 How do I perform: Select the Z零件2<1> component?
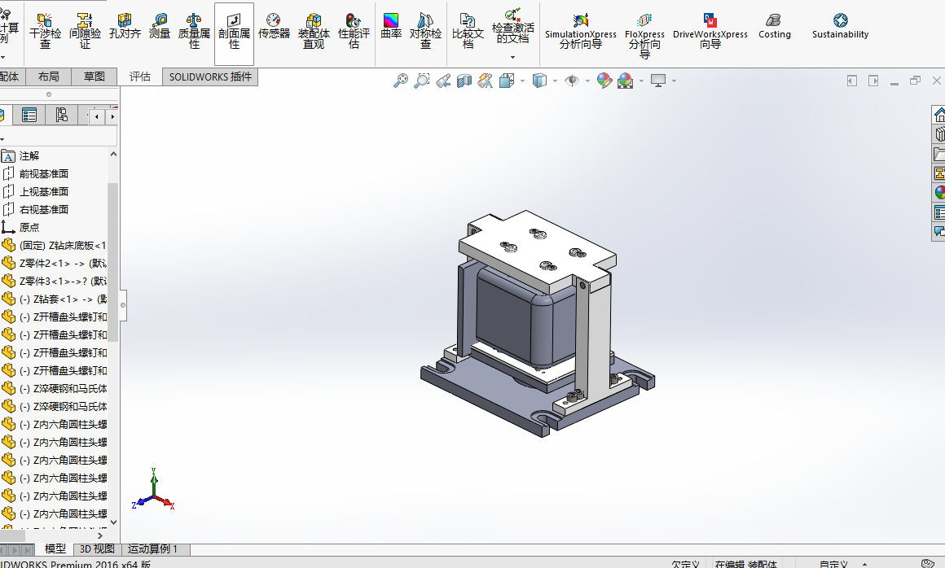pyautogui.click(x=63, y=264)
